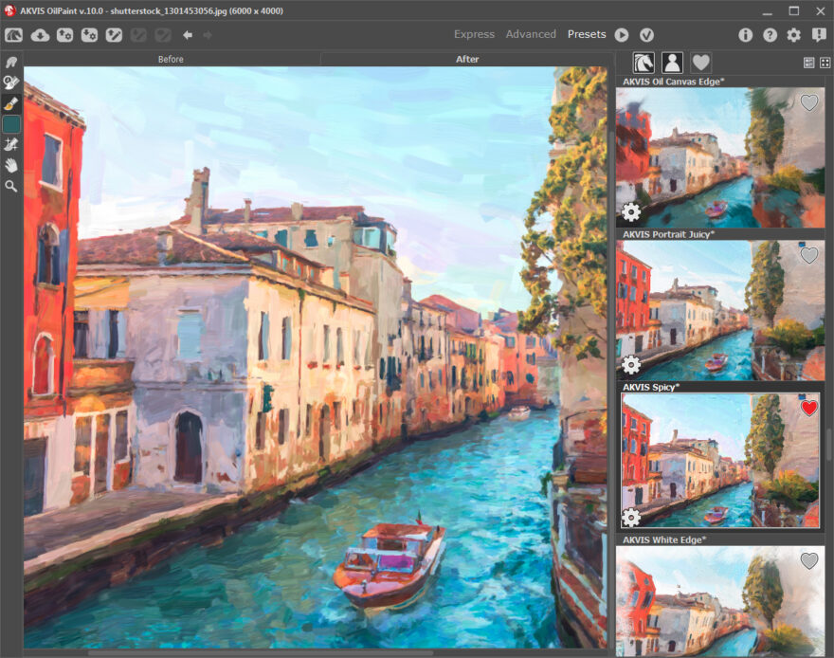The width and height of the screenshot is (834, 658).
Task: Favorite the AKVIS Oil Canvas Edge preset
Action: (x=809, y=102)
